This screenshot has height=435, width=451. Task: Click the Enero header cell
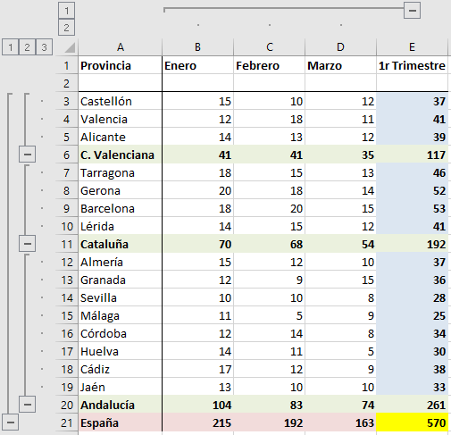tap(197, 65)
